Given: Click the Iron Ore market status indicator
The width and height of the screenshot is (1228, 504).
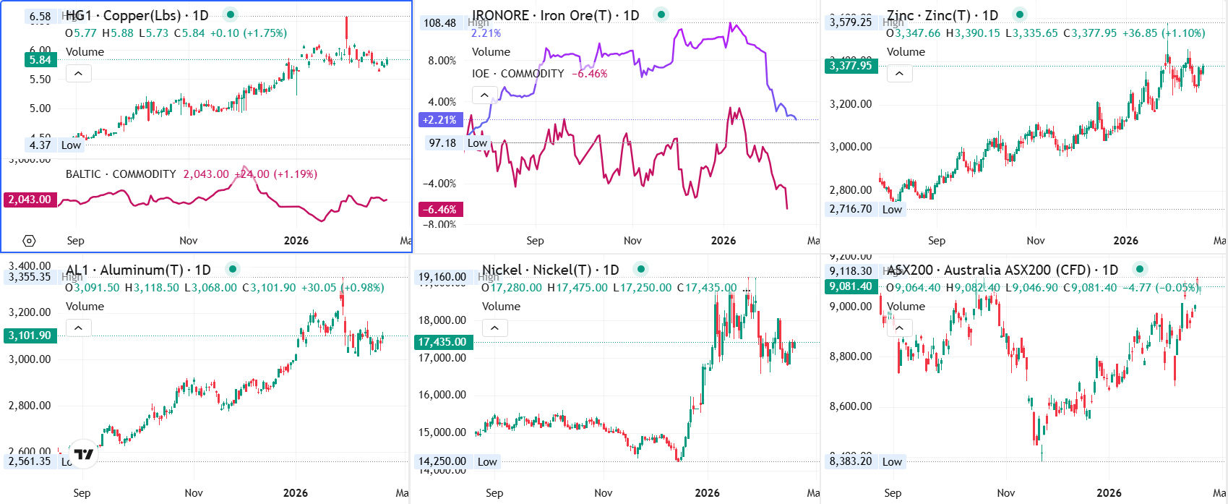Looking at the screenshot, I should click(x=661, y=14).
